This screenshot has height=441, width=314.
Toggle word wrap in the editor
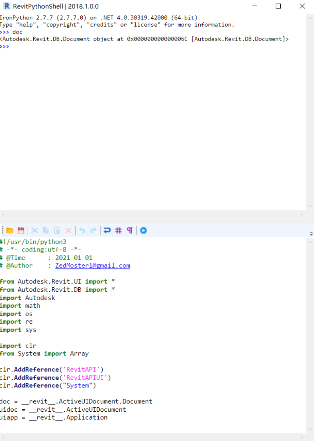click(107, 230)
